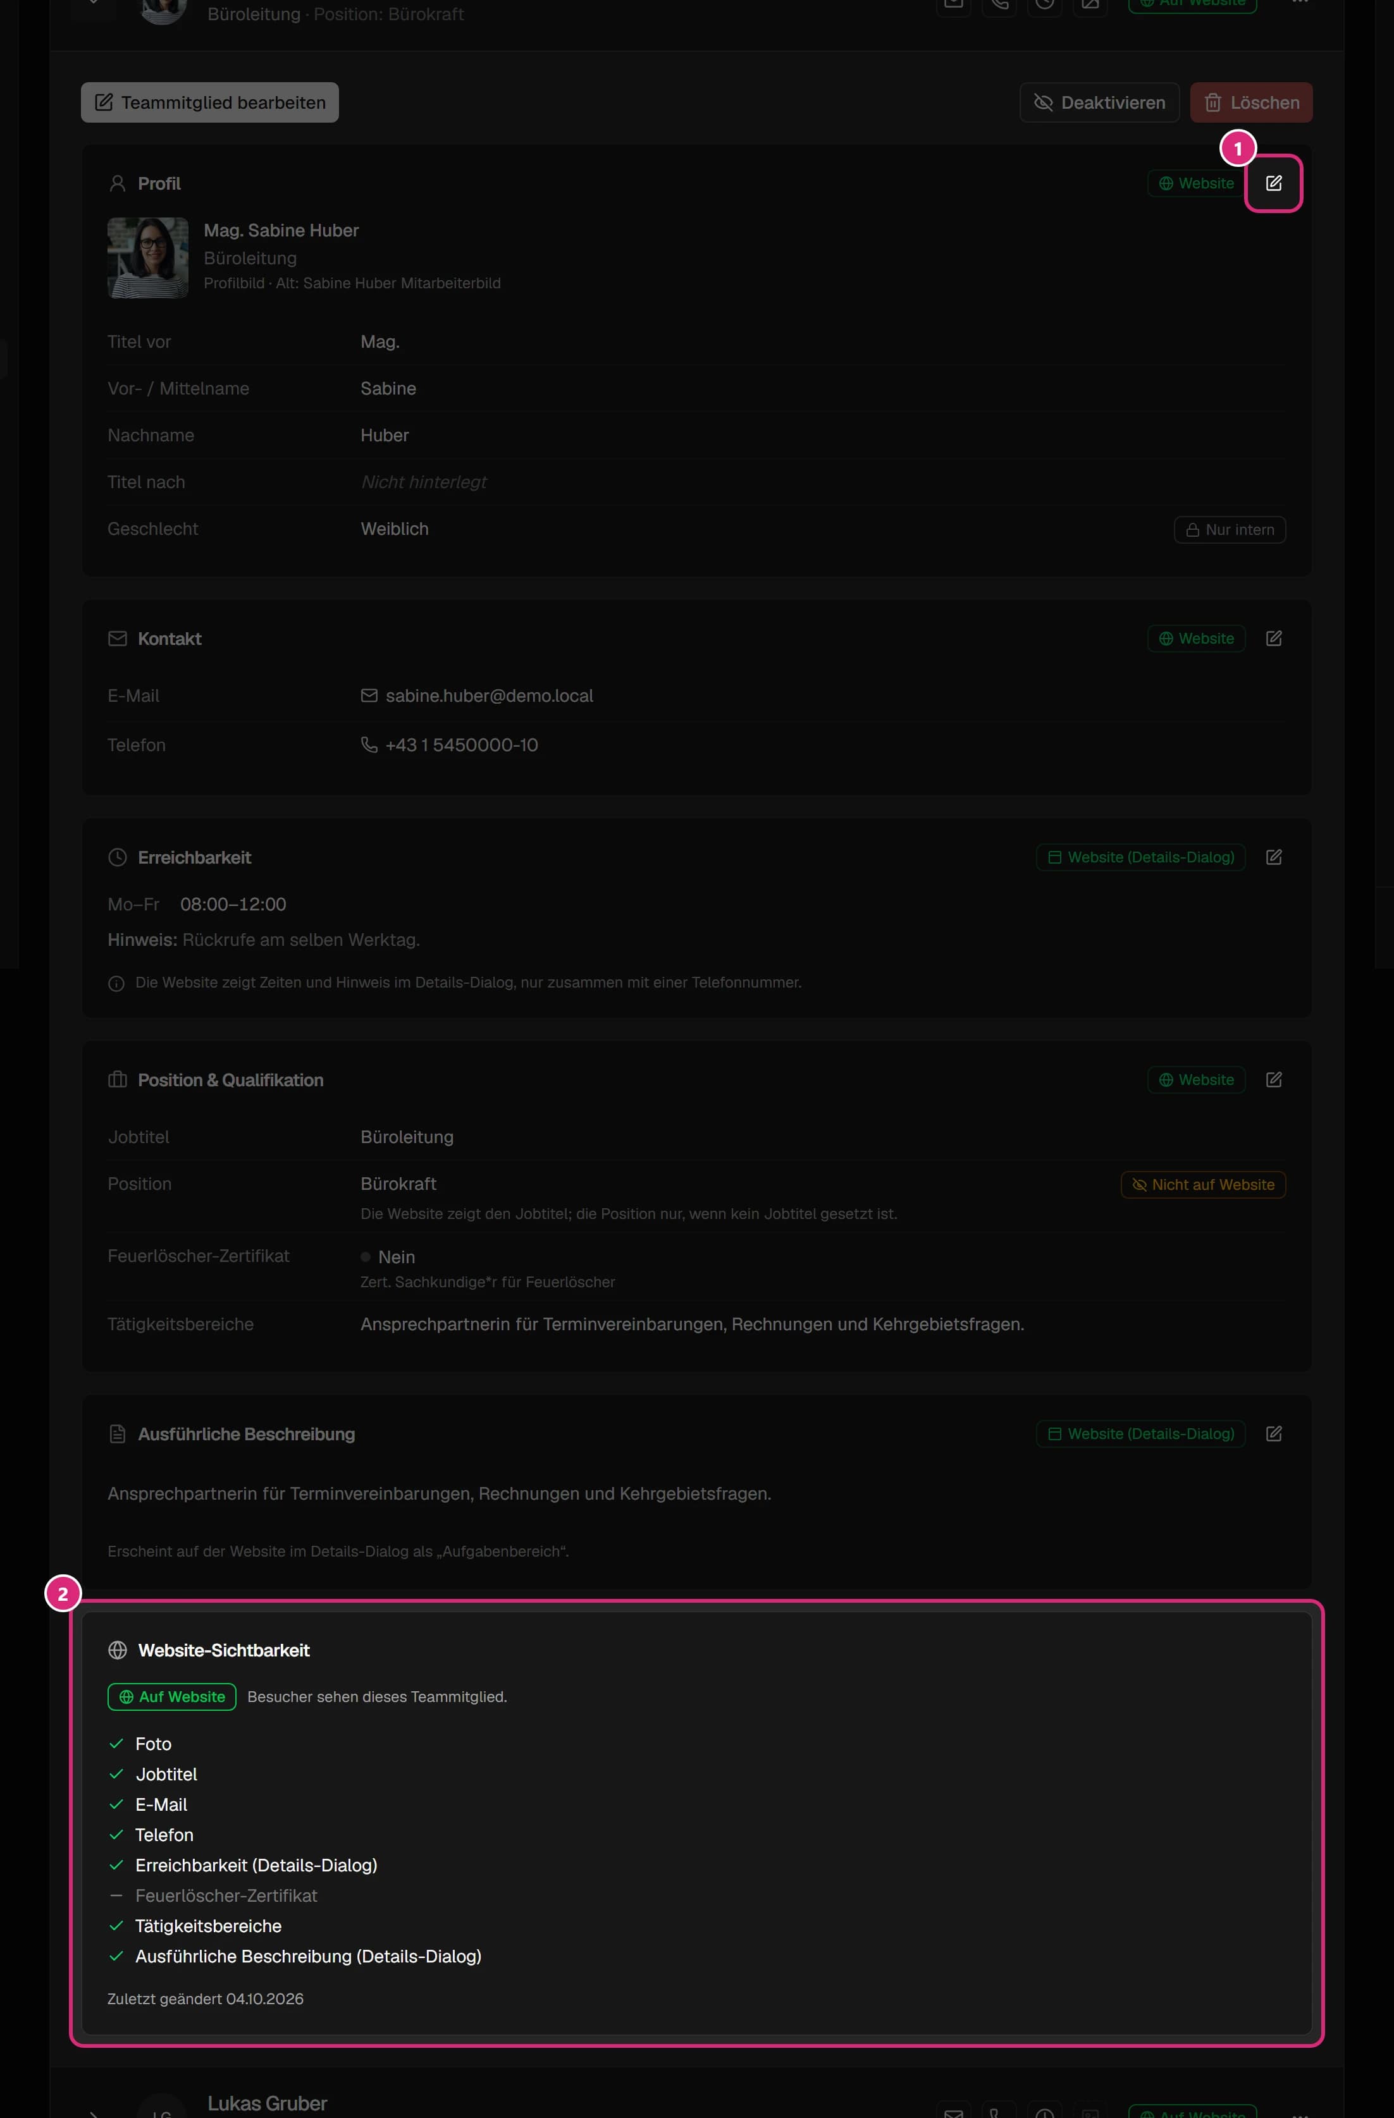Click the phone number +43 1 5450000-10
This screenshot has width=1394, height=2118.
[461, 745]
